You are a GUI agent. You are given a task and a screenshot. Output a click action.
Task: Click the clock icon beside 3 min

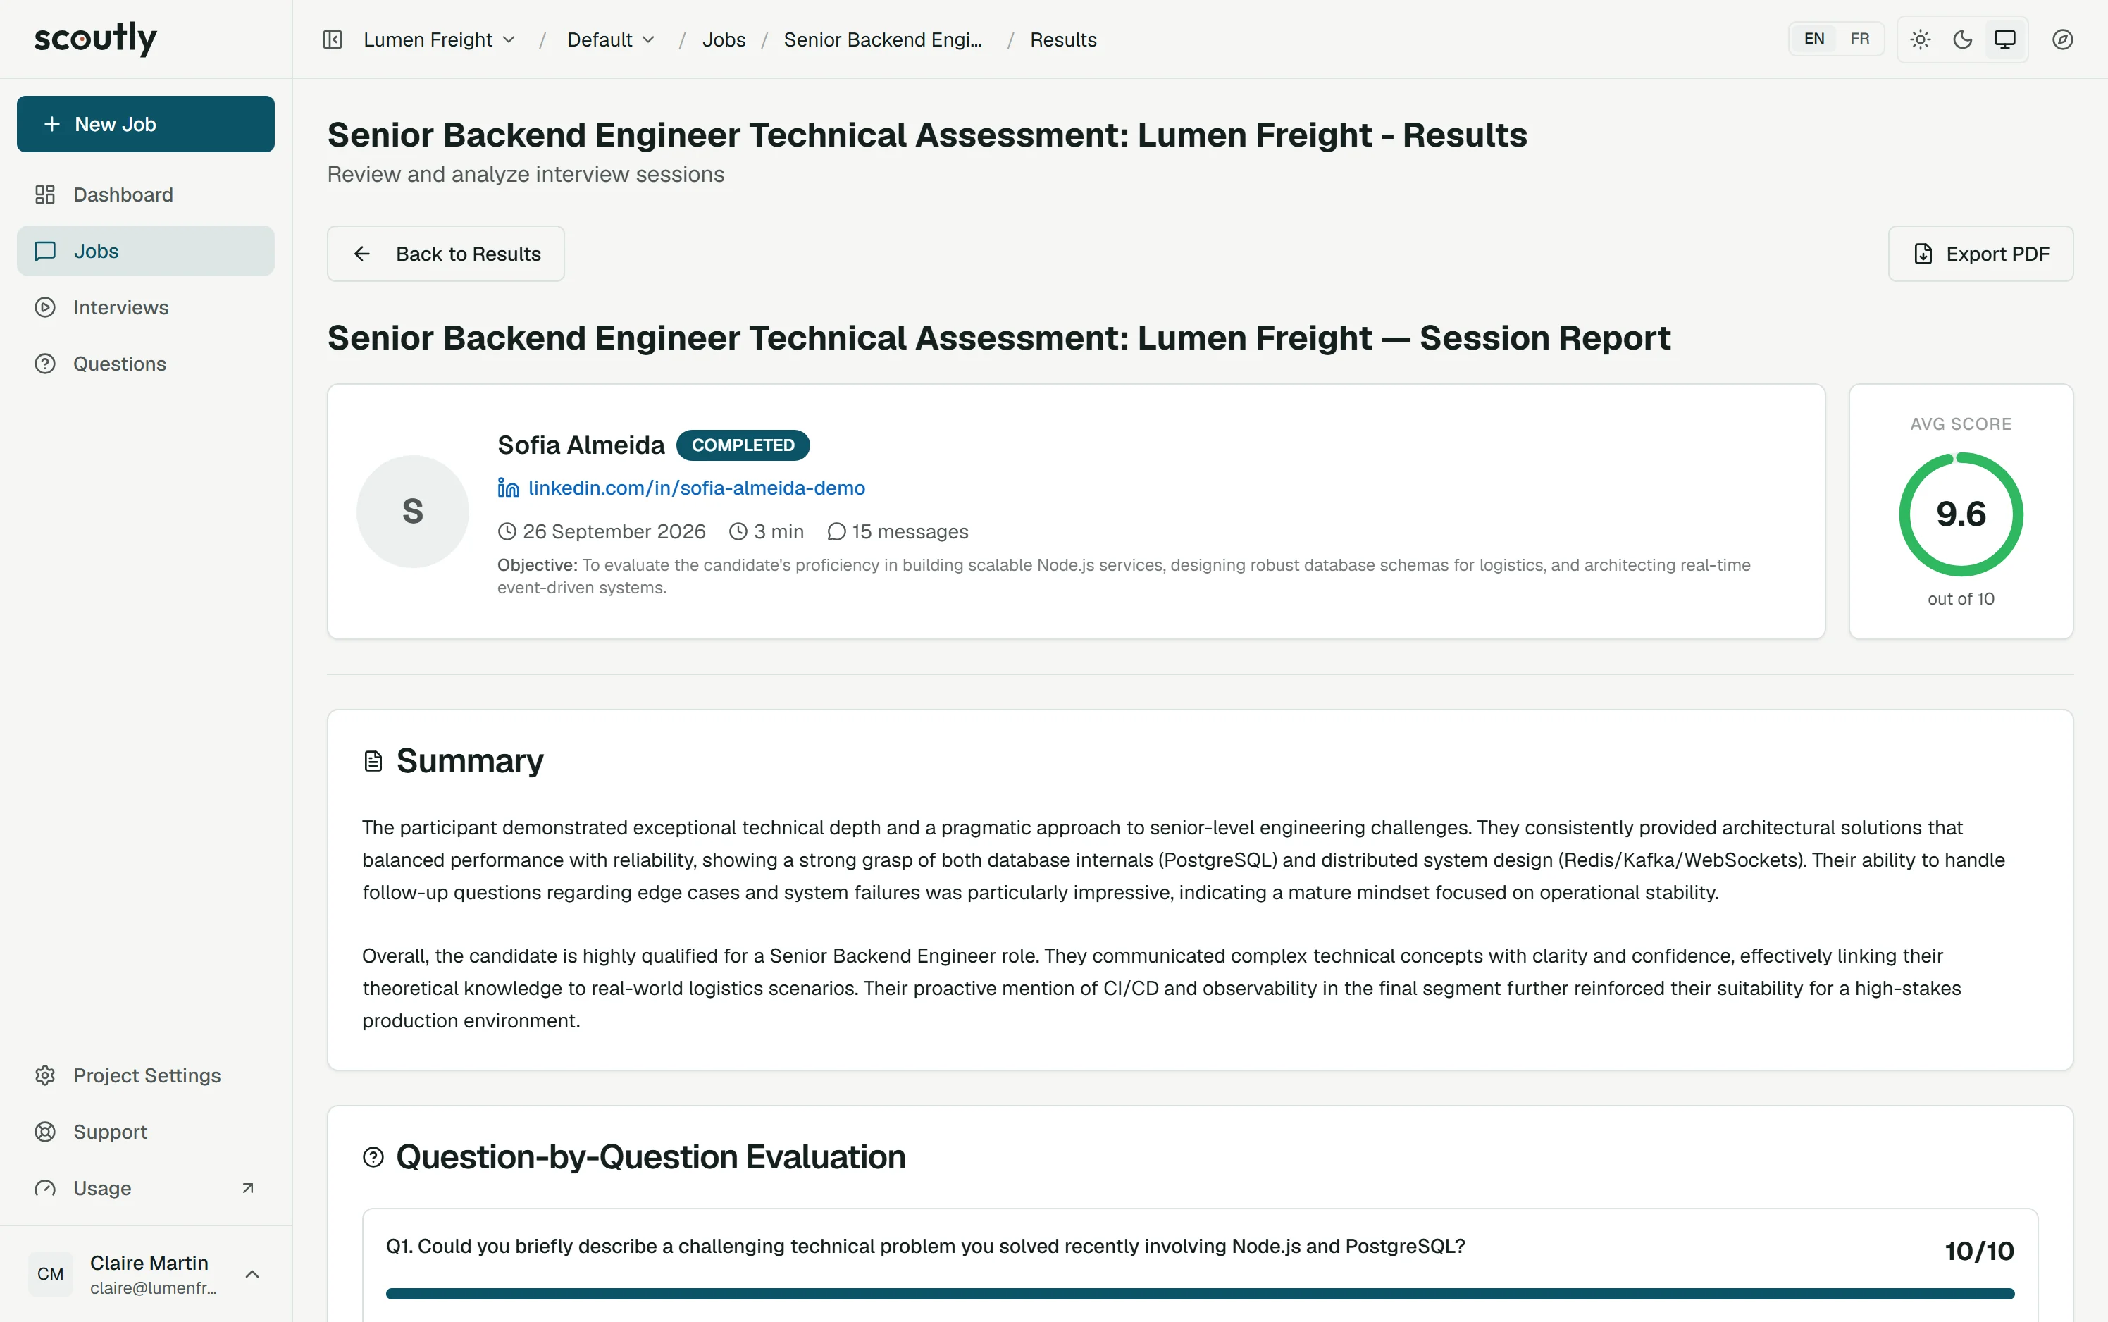(x=738, y=531)
